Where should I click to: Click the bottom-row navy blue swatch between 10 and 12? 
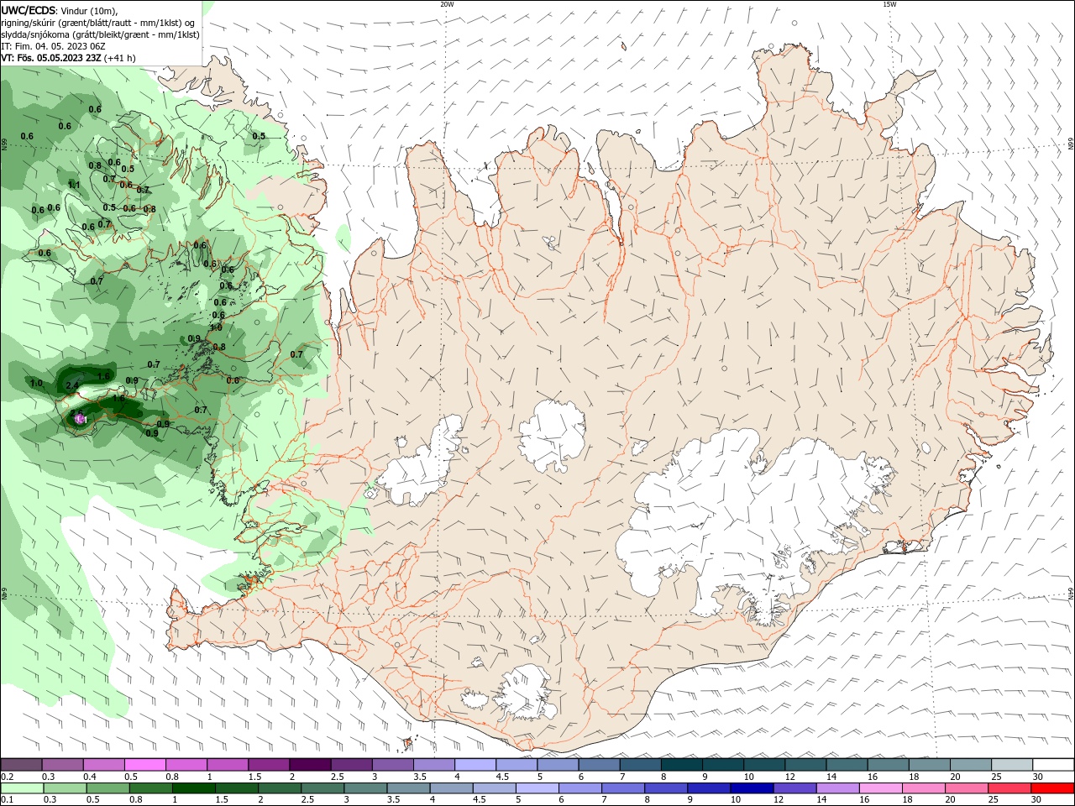coord(751,788)
